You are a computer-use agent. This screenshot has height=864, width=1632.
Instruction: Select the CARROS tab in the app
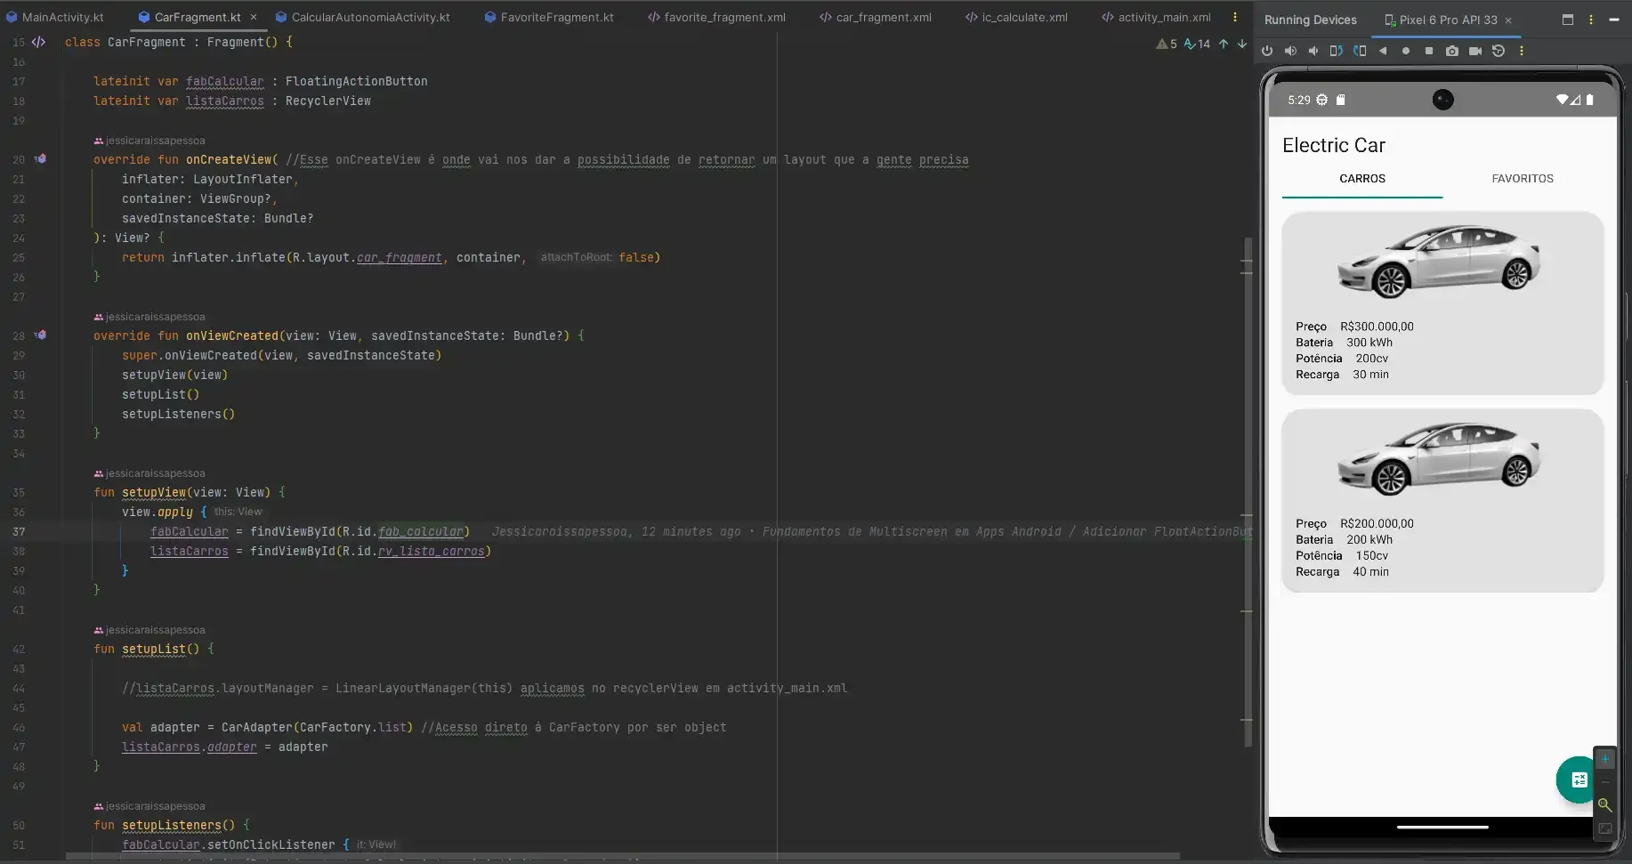click(x=1362, y=179)
